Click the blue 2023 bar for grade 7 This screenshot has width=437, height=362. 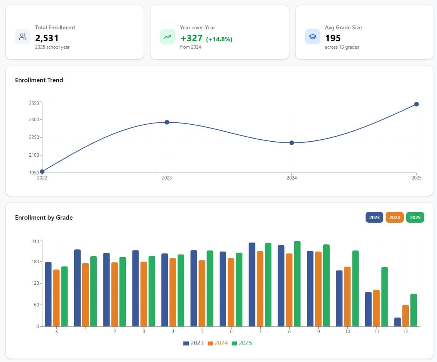click(252, 284)
